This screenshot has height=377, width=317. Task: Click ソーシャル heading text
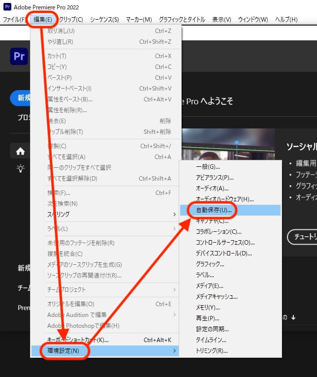tap(301, 147)
